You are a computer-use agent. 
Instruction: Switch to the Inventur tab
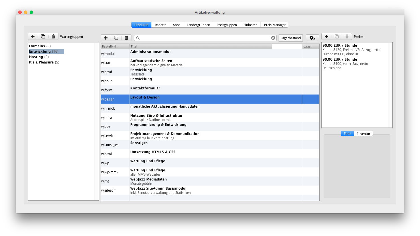point(364,134)
